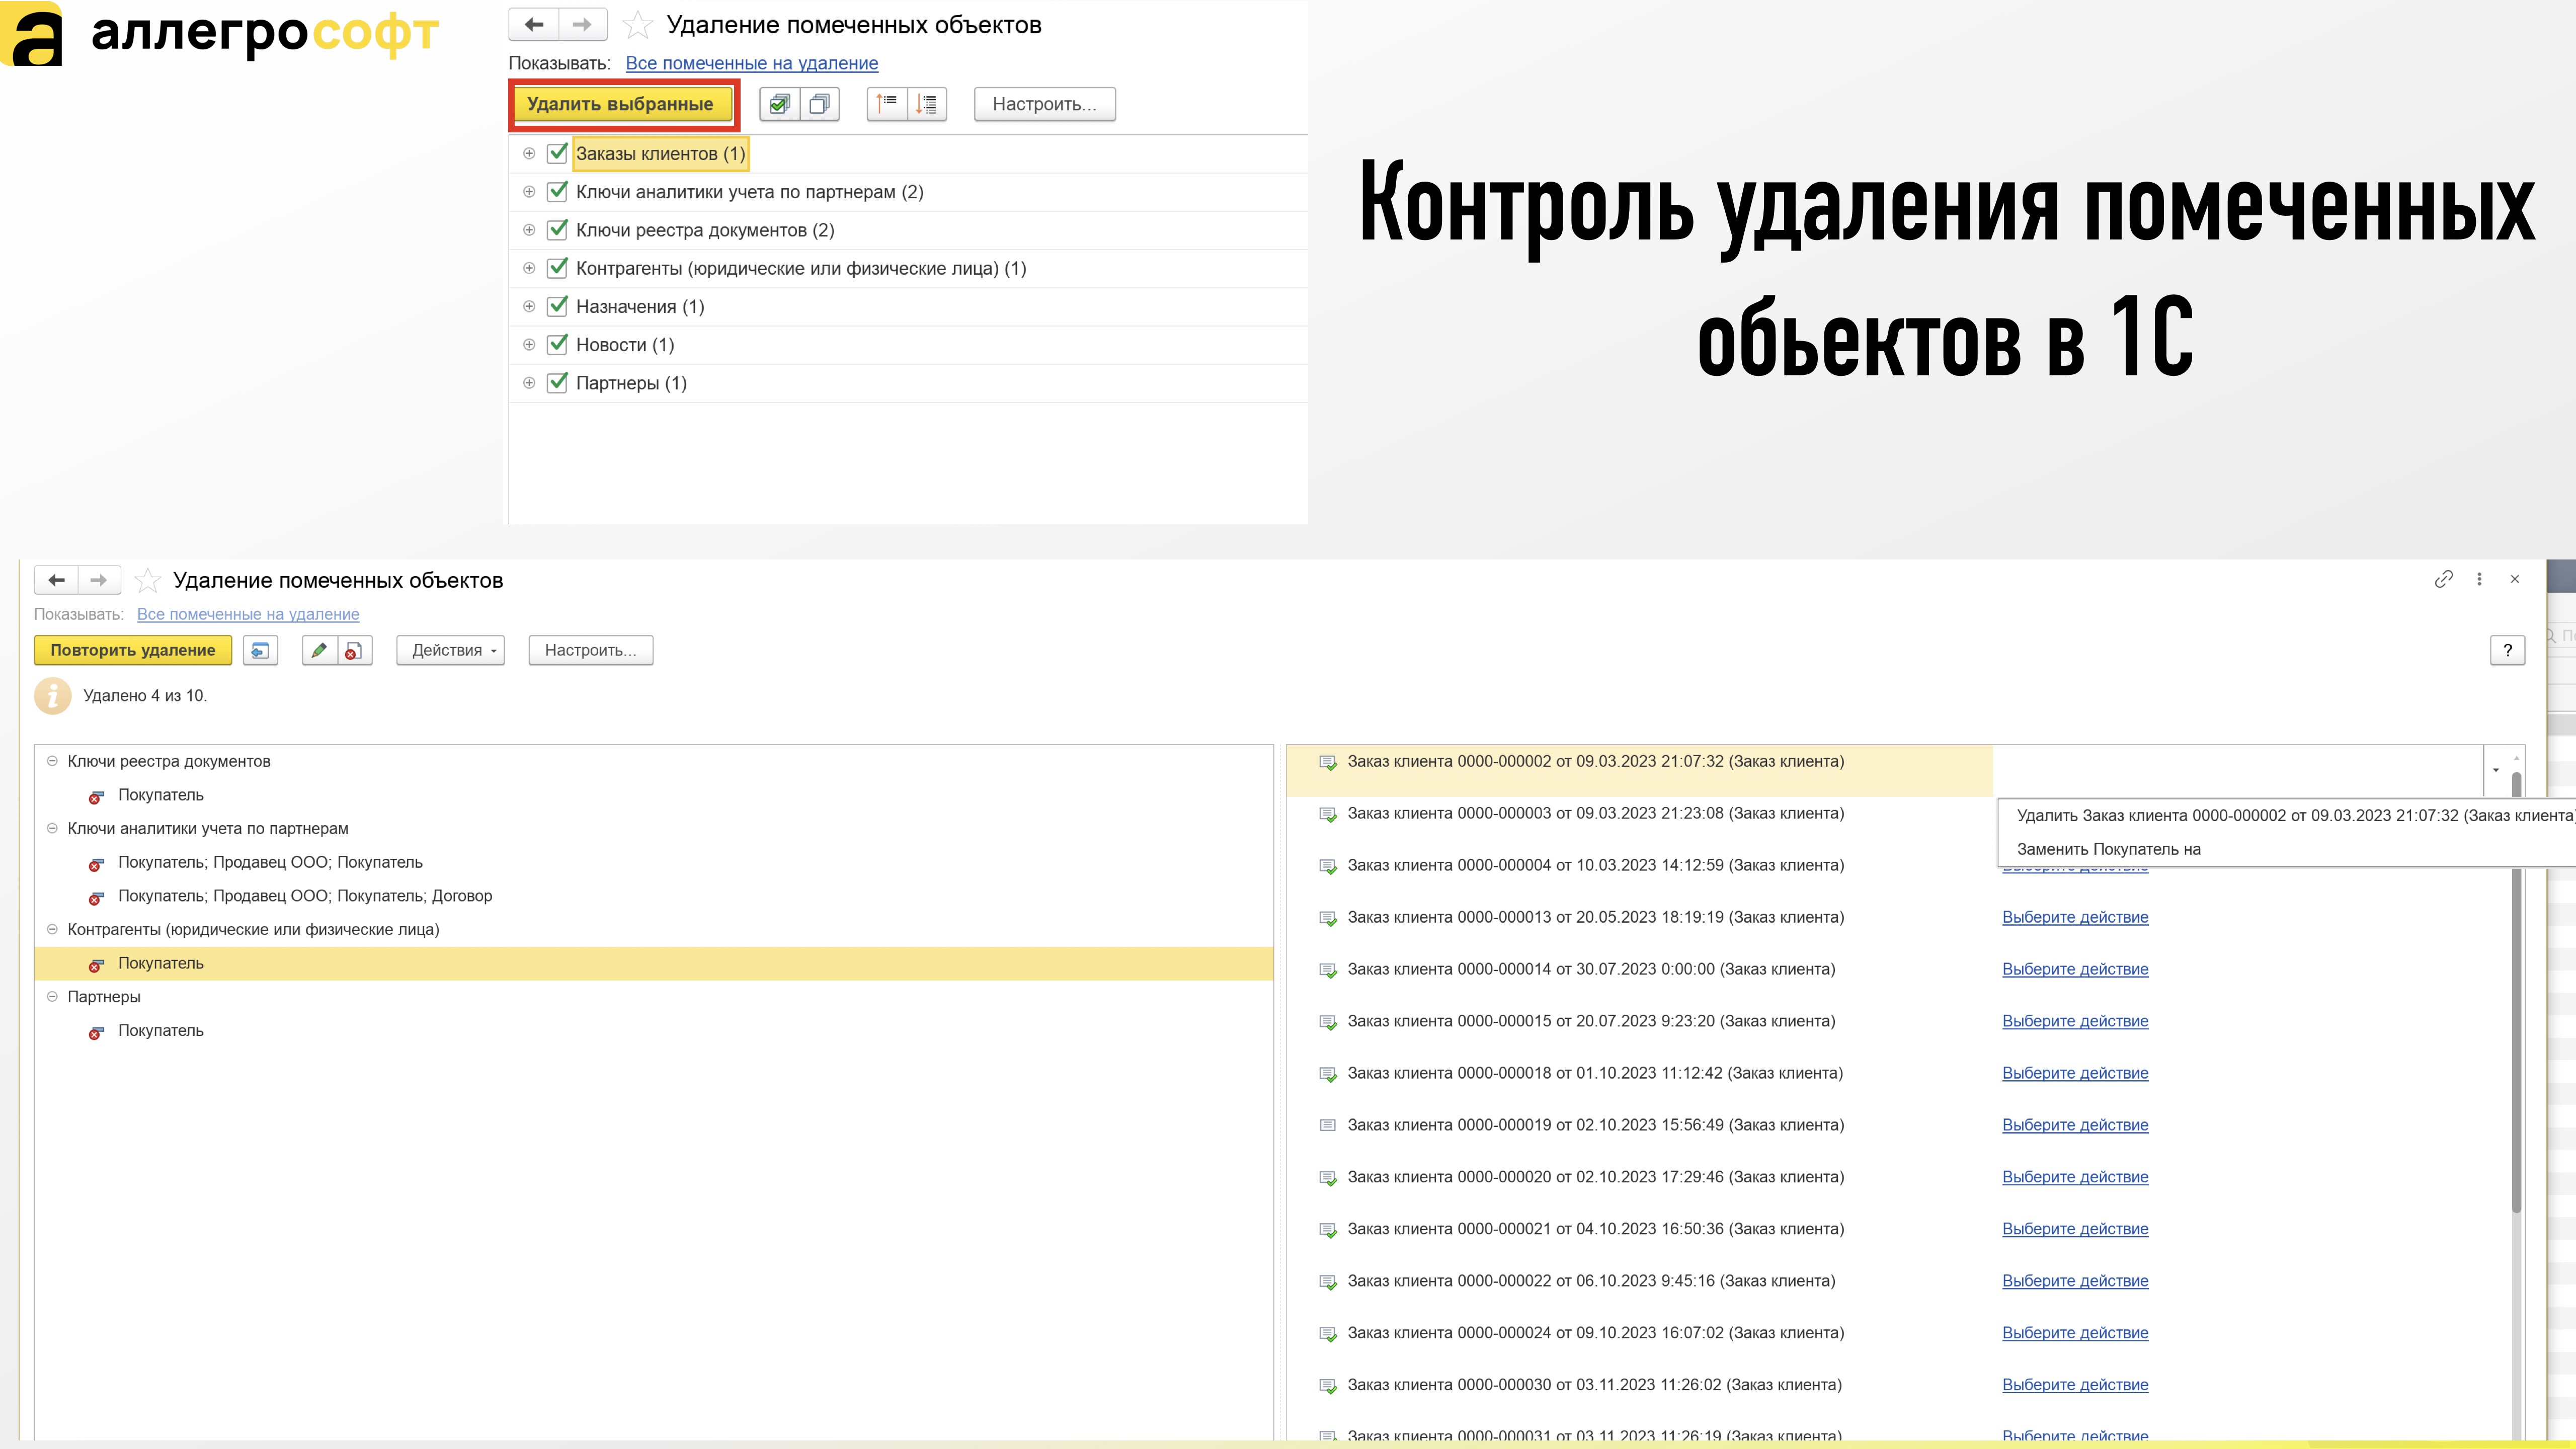2576x1449 pixels.
Task: Expand the 'Новости (1)' group
Action: click(x=529, y=344)
